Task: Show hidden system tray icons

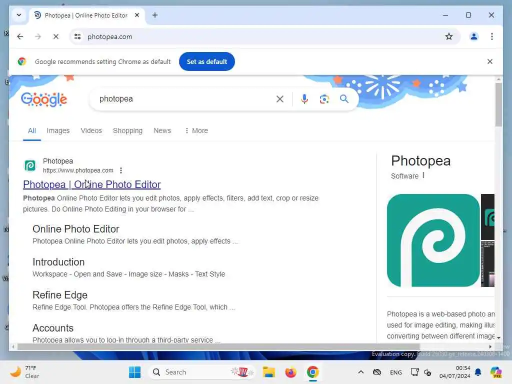Action: [360, 372]
